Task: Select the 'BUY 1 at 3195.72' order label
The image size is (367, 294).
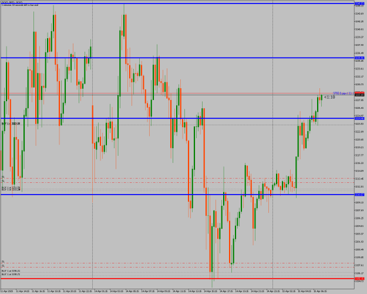Action: point(11,274)
